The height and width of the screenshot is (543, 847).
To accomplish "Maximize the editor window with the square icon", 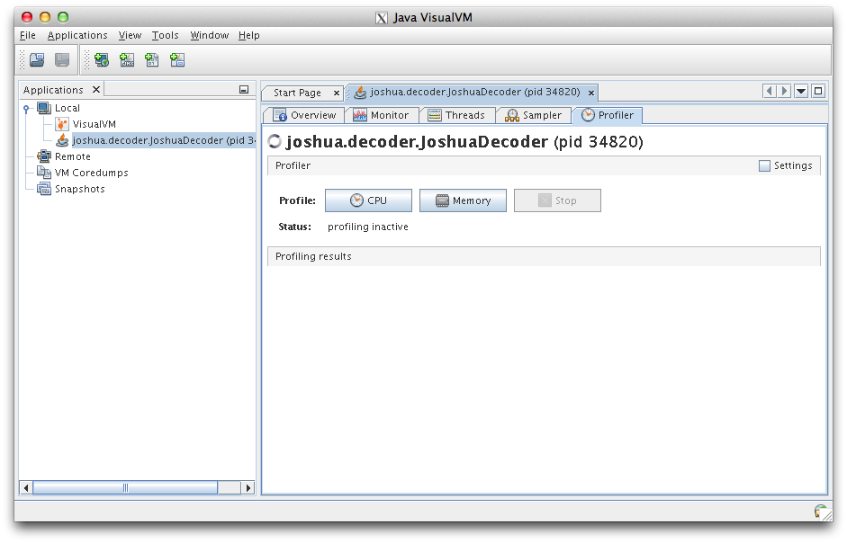I will point(818,91).
